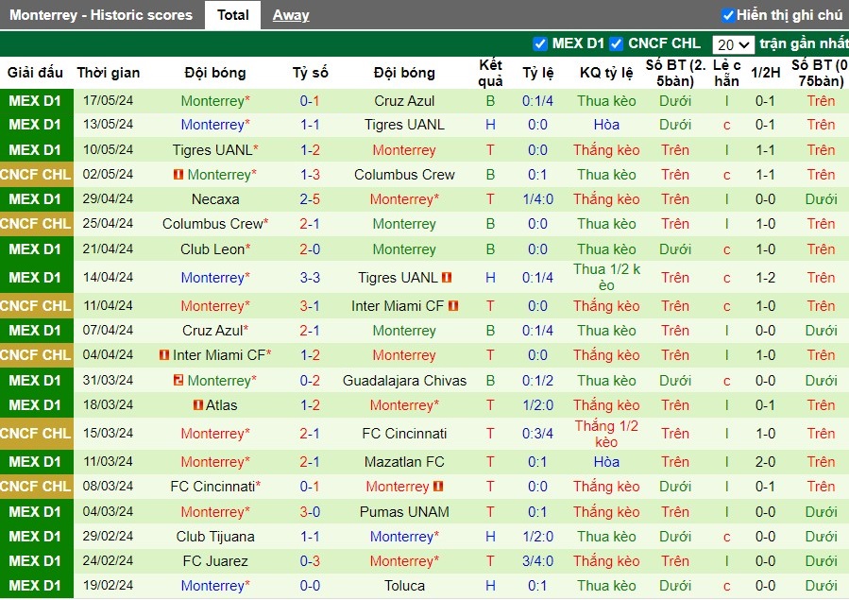
Task: Click red card icon beside Monterrey on 08/03/24
Action: click(x=438, y=486)
